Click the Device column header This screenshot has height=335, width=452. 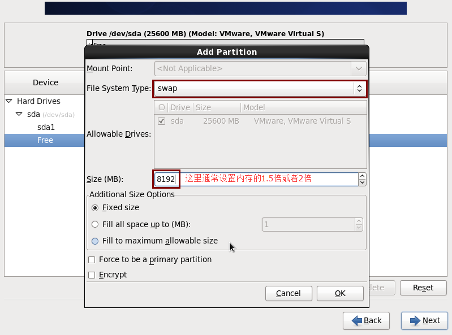pos(45,82)
